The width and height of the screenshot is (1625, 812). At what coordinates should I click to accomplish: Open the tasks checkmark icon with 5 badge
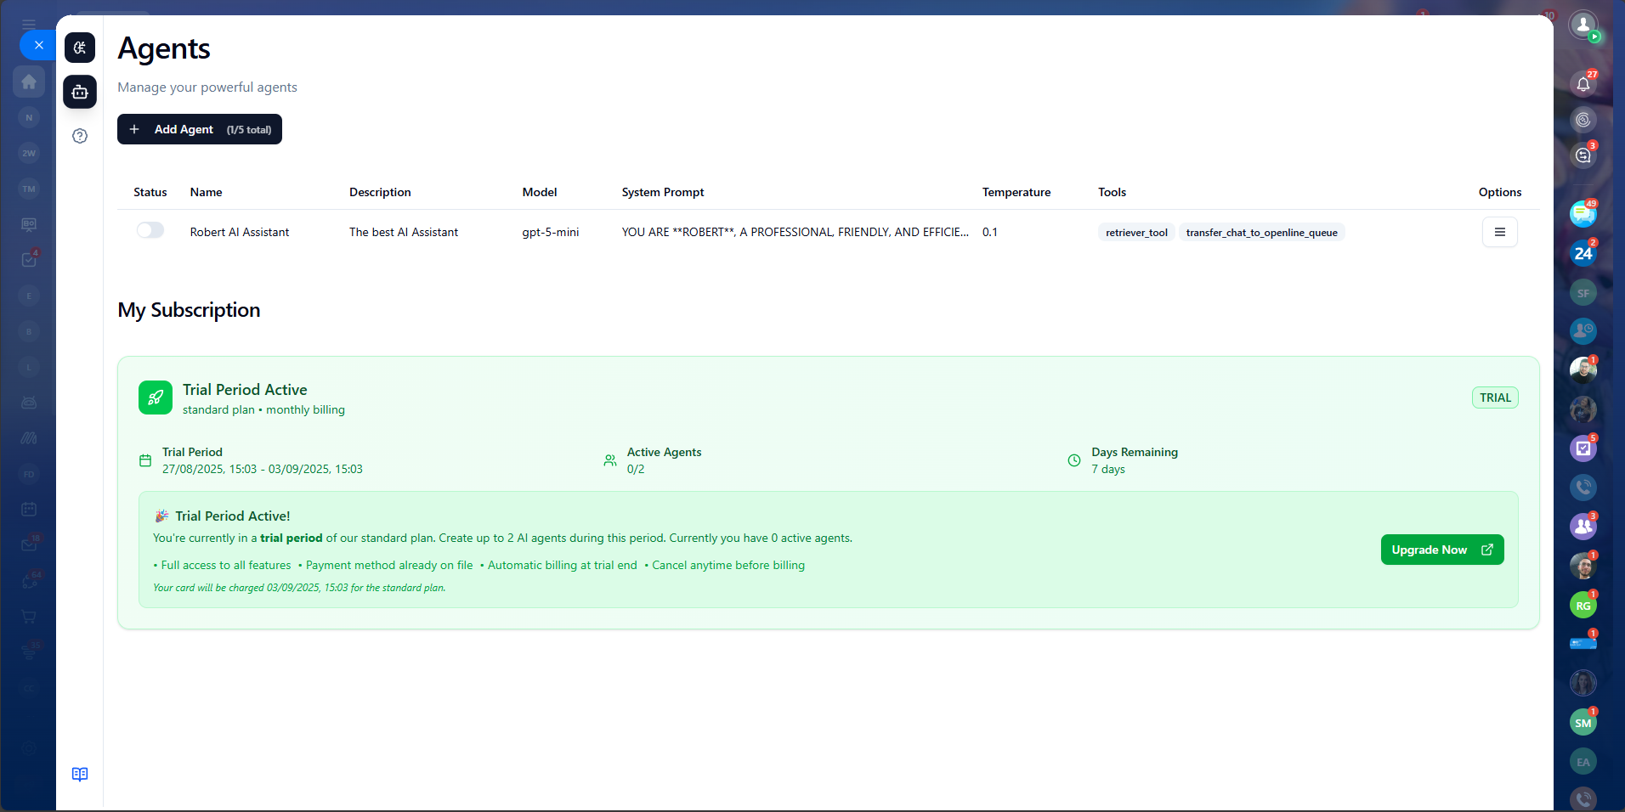(1583, 448)
